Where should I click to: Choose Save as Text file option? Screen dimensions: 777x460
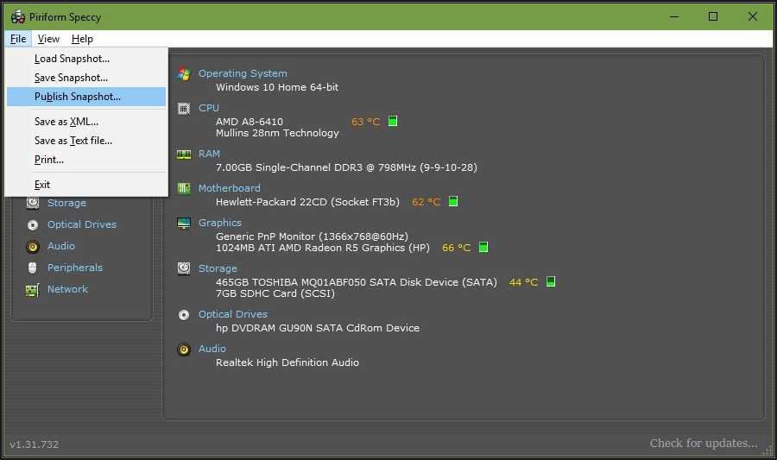click(x=86, y=141)
